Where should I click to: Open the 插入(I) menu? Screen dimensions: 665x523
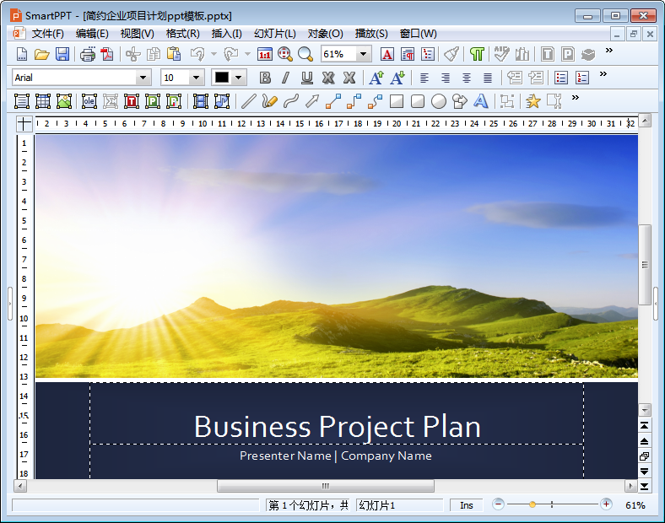pyautogui.click(x=226, y=34)
